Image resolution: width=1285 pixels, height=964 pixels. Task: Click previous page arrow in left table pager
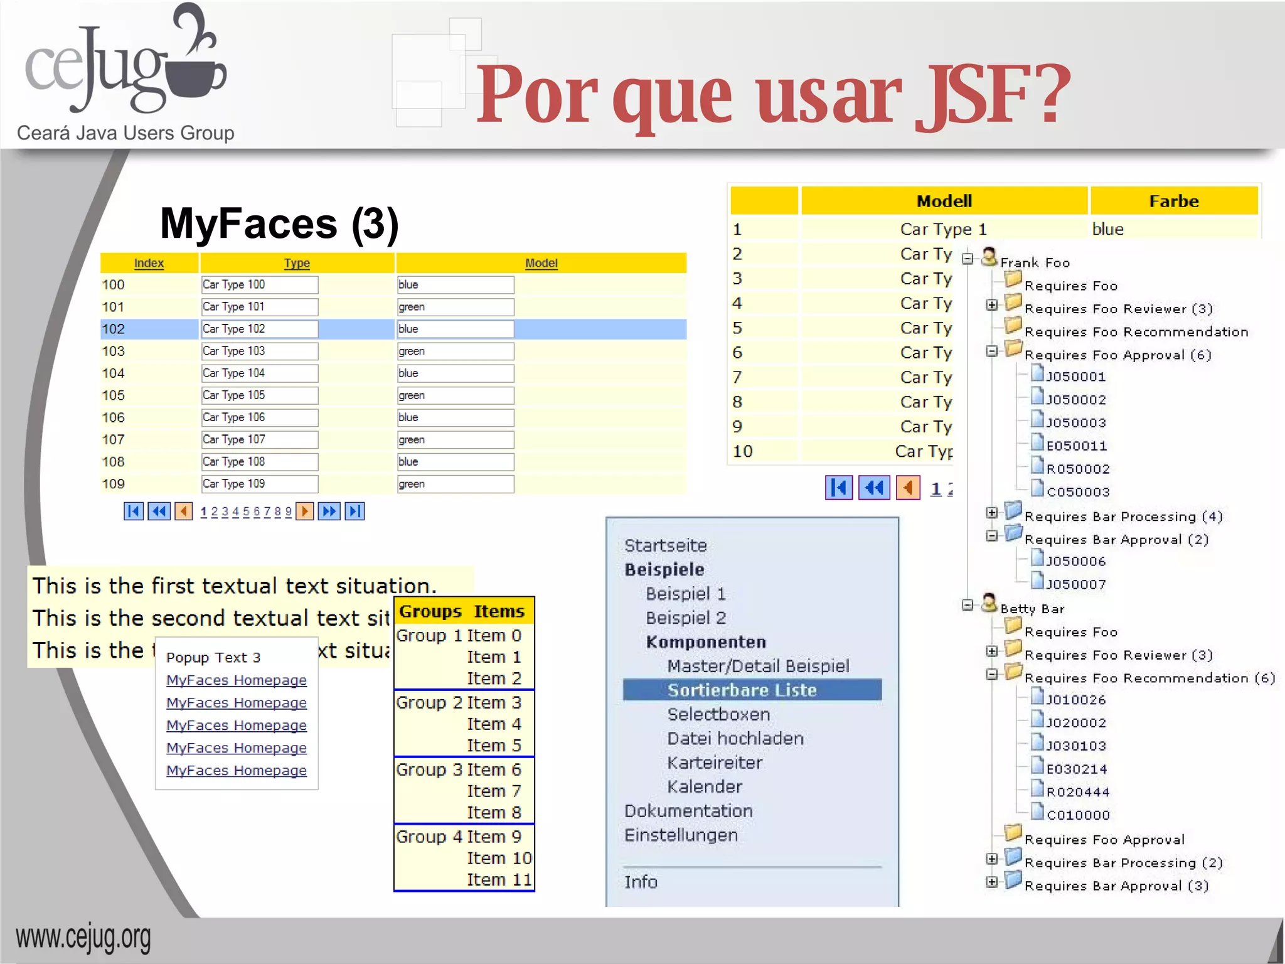coord(183,511)
